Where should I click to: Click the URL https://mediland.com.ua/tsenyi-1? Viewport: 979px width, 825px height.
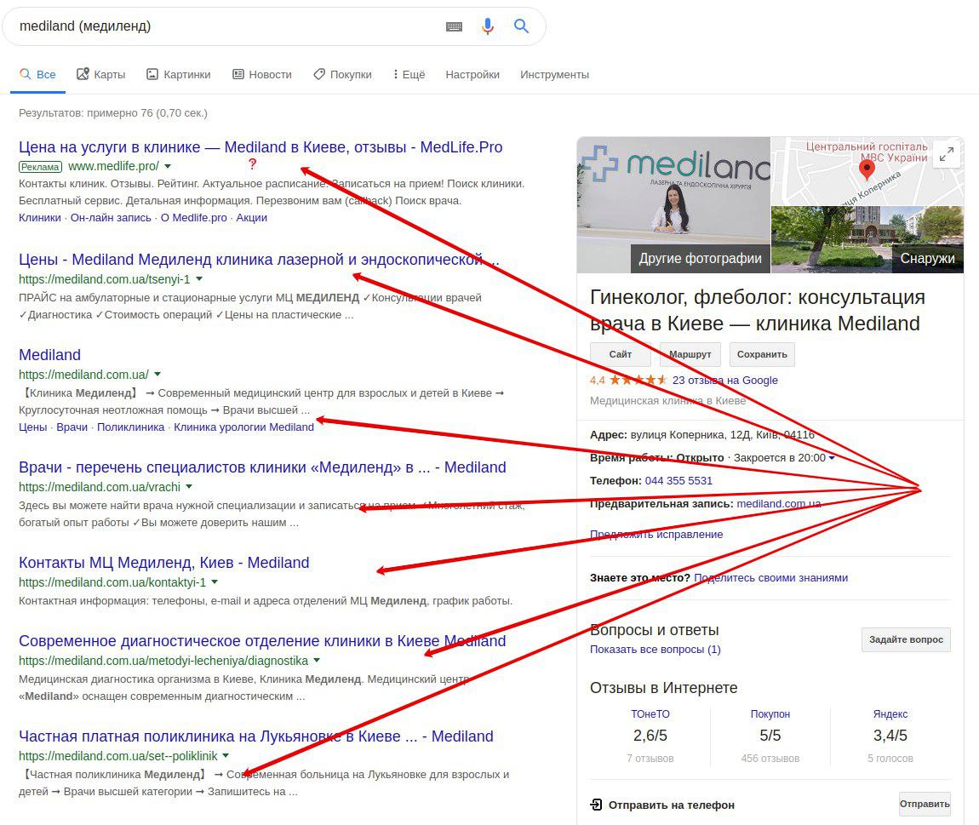[x=104, y=279]
